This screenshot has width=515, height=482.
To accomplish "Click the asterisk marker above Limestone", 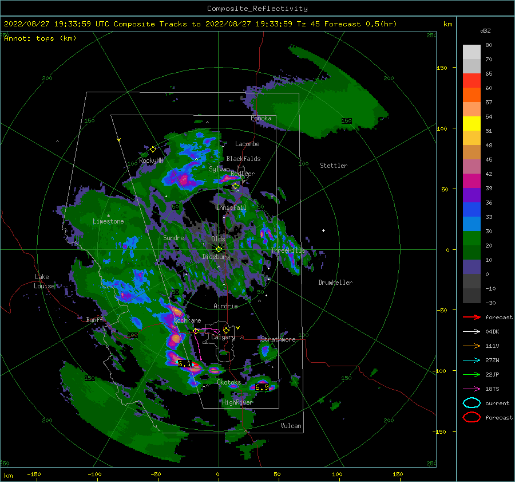I will click(108, 216).
